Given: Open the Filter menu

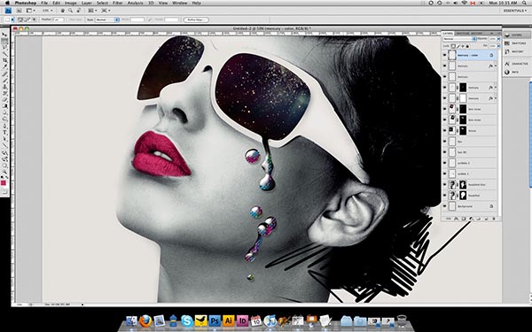Looking at the screenshot, I should 117,3.
